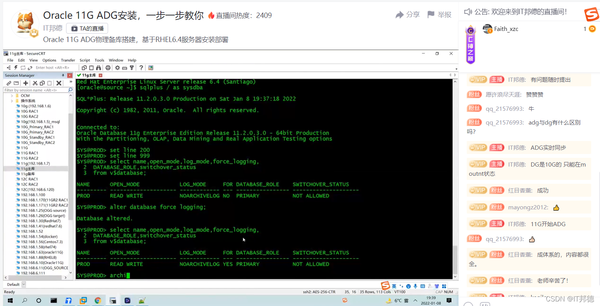The width and height of the screenshot is (600, 306).
Task: Click the Session Manager connect link icon
Action: coord(9,83)
